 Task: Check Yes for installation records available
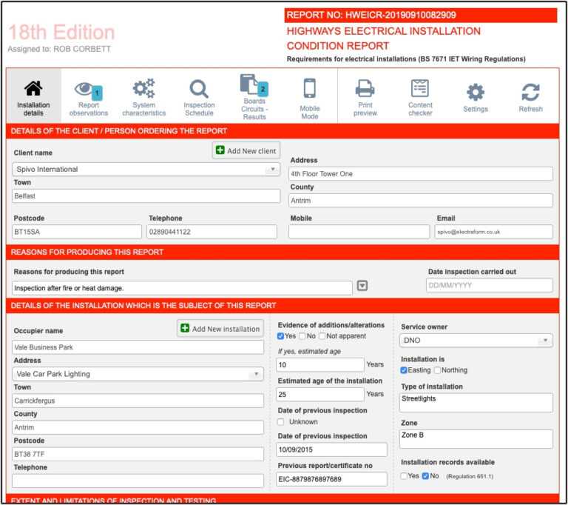pyautogui.click(x=404, y=476)
